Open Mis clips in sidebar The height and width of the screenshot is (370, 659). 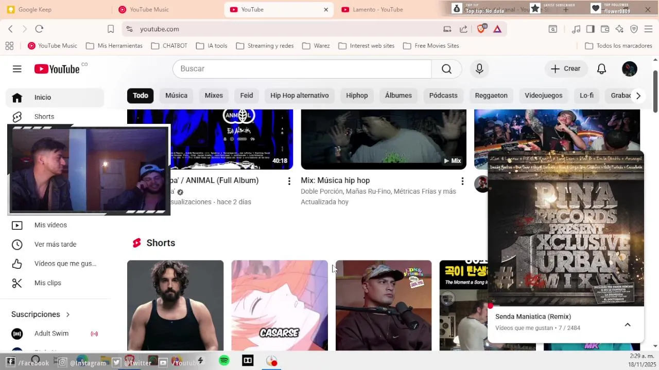pos(55,283)
